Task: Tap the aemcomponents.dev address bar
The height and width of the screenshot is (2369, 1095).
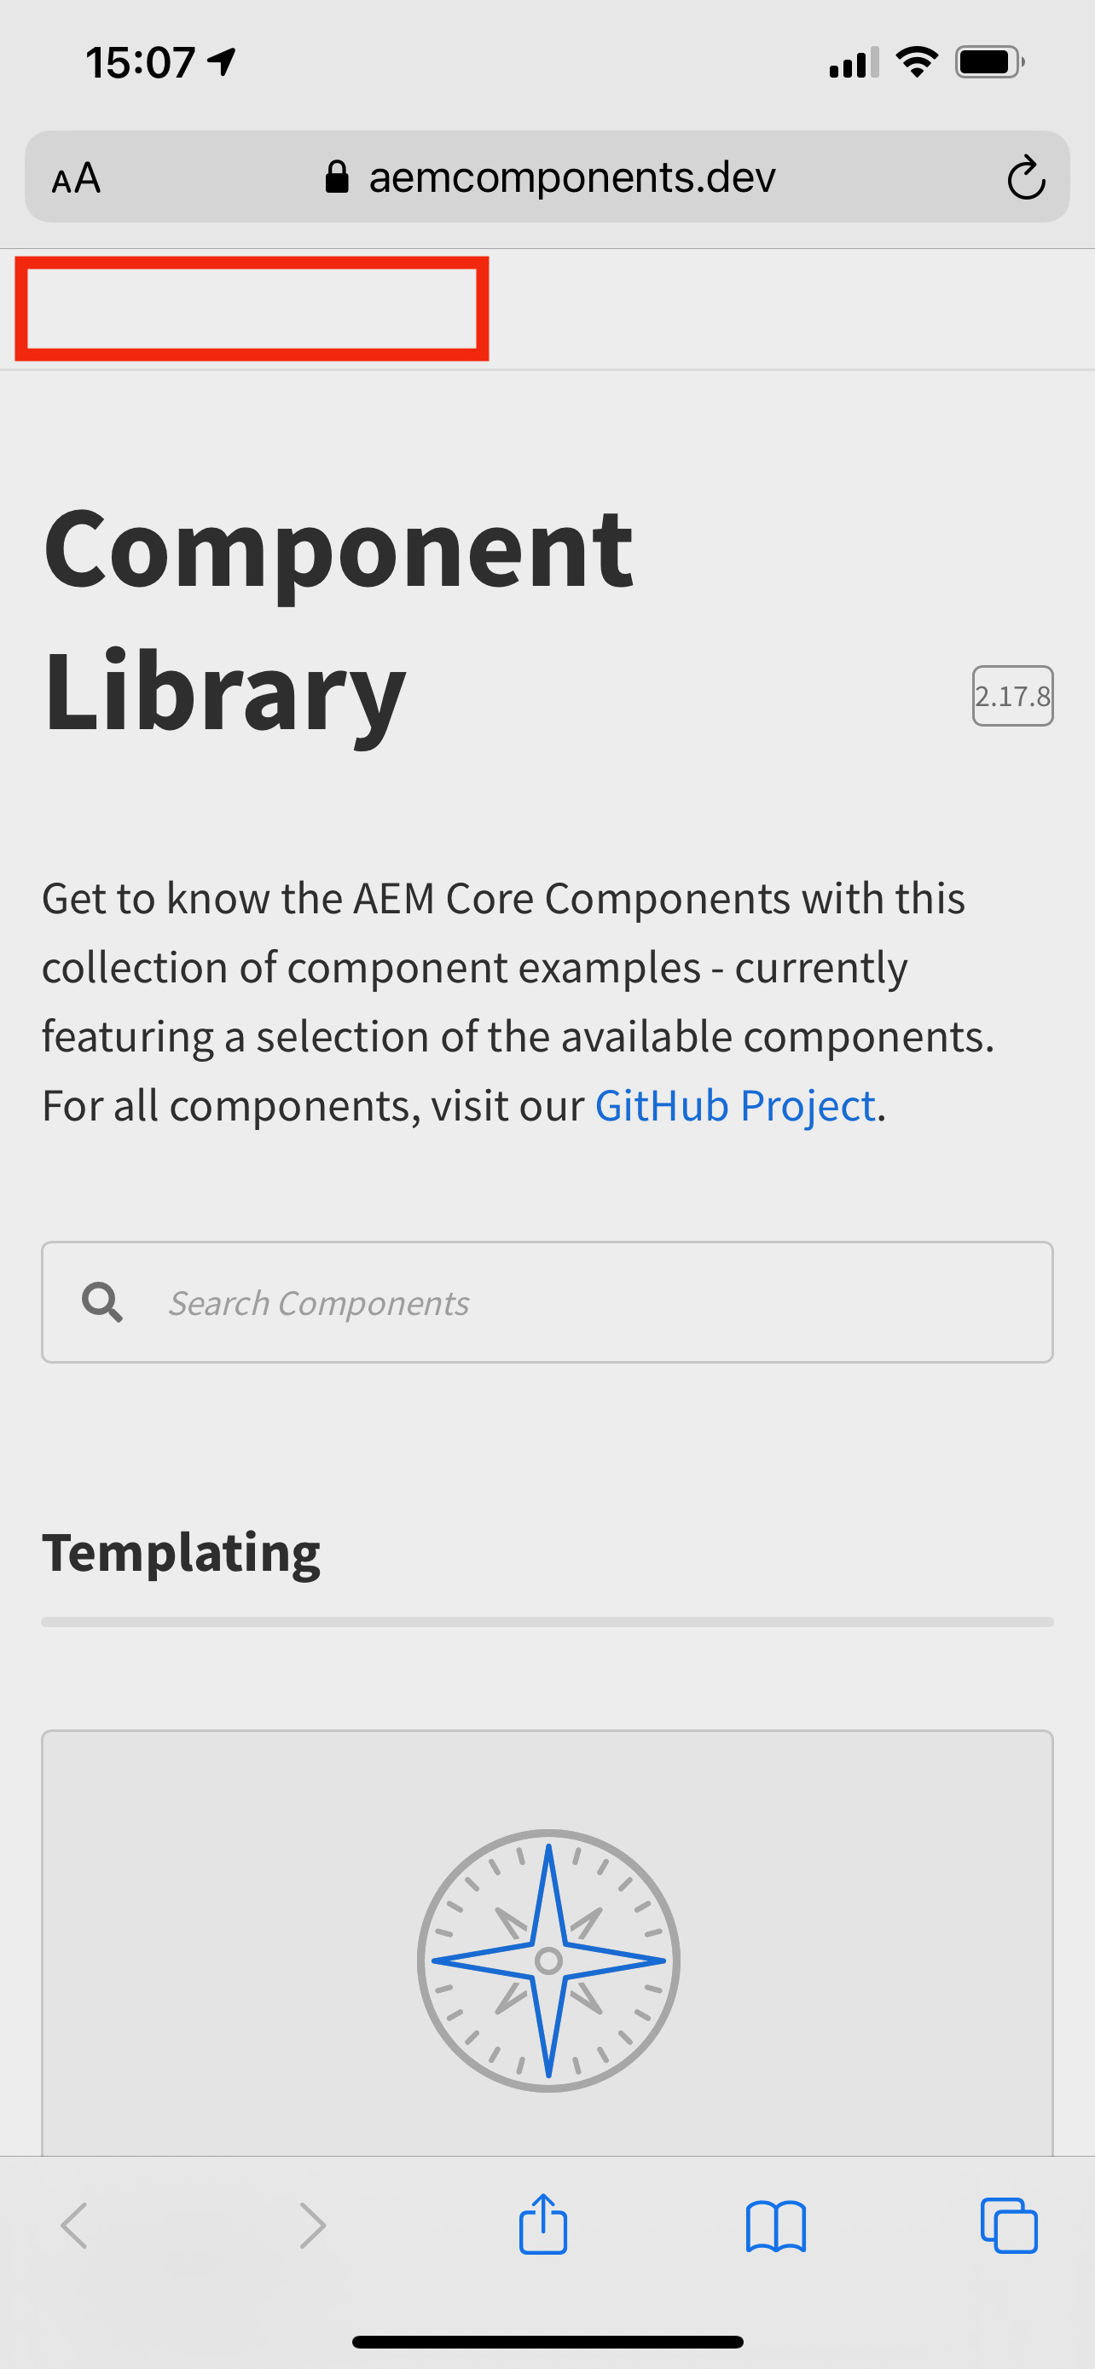Action: [570, 176]
